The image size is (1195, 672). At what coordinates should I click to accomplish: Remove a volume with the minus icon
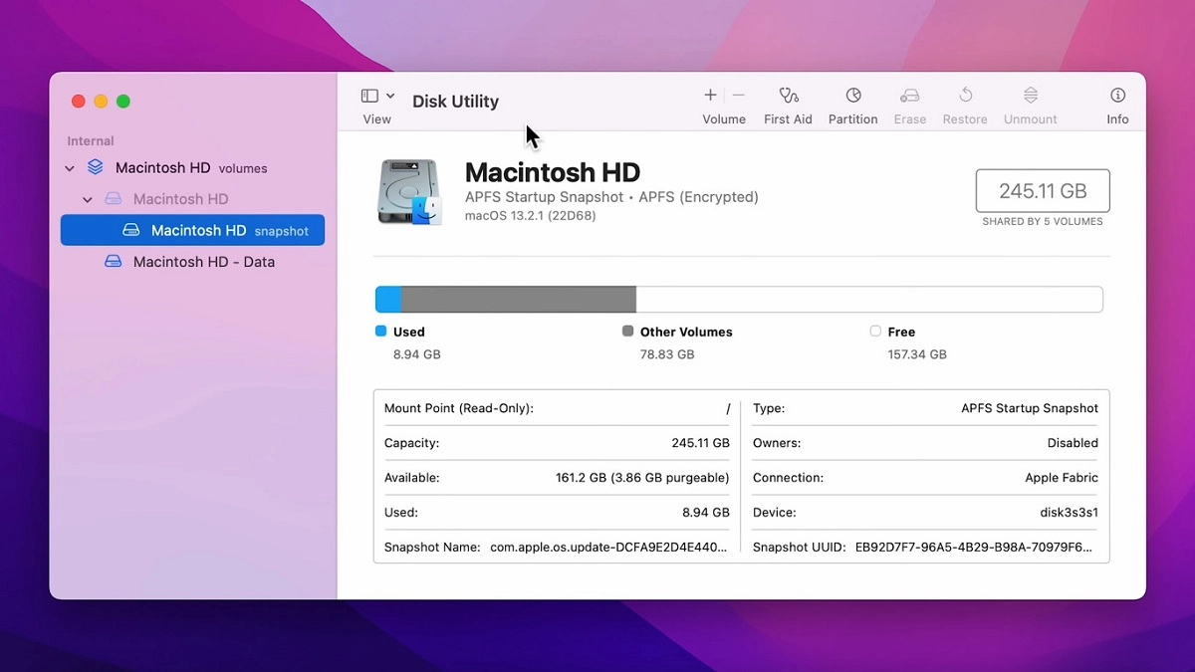pos(737,97)
